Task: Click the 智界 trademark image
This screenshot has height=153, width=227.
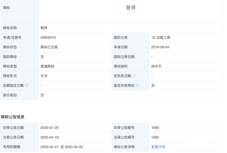Action: (x=131, y=9)
